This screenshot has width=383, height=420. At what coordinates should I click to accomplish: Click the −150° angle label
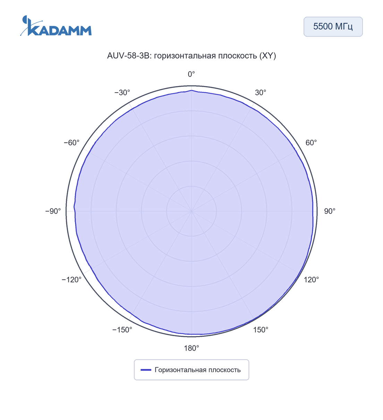click(x=122, y=330)
